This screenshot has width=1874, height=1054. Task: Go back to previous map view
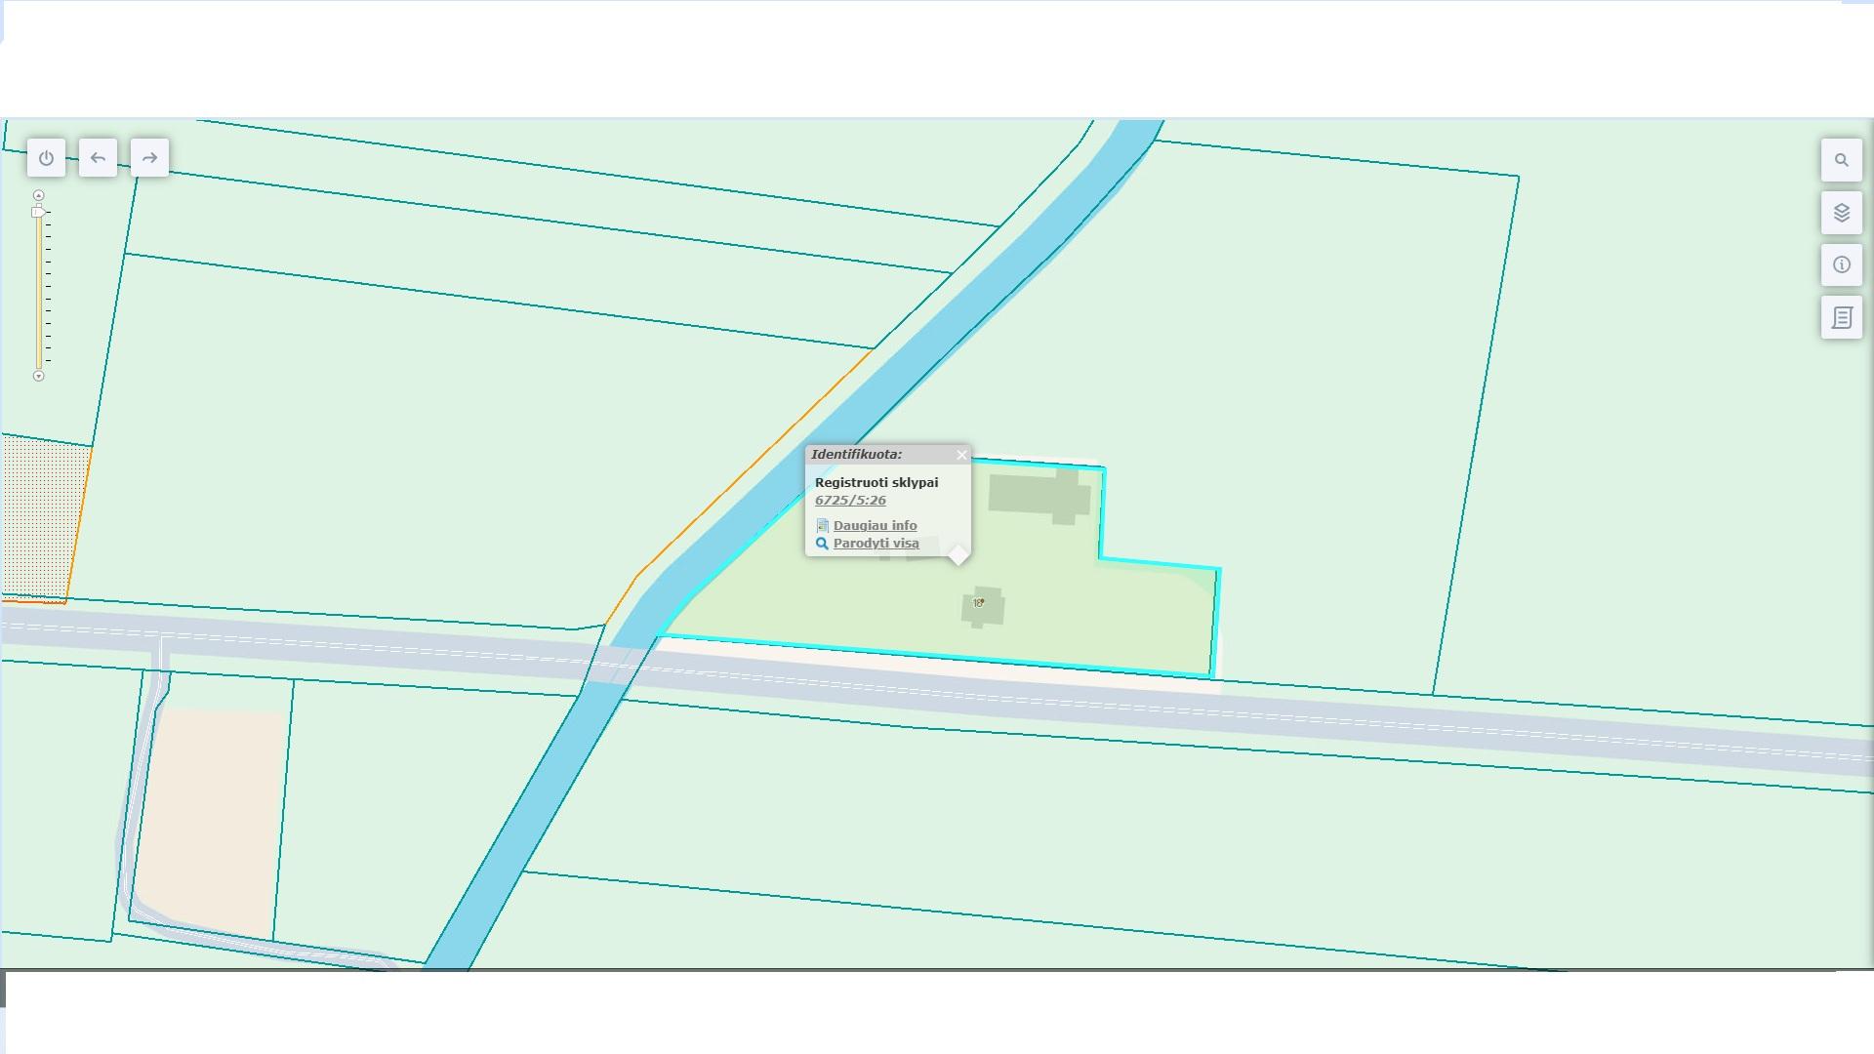[x=98, y=158]
